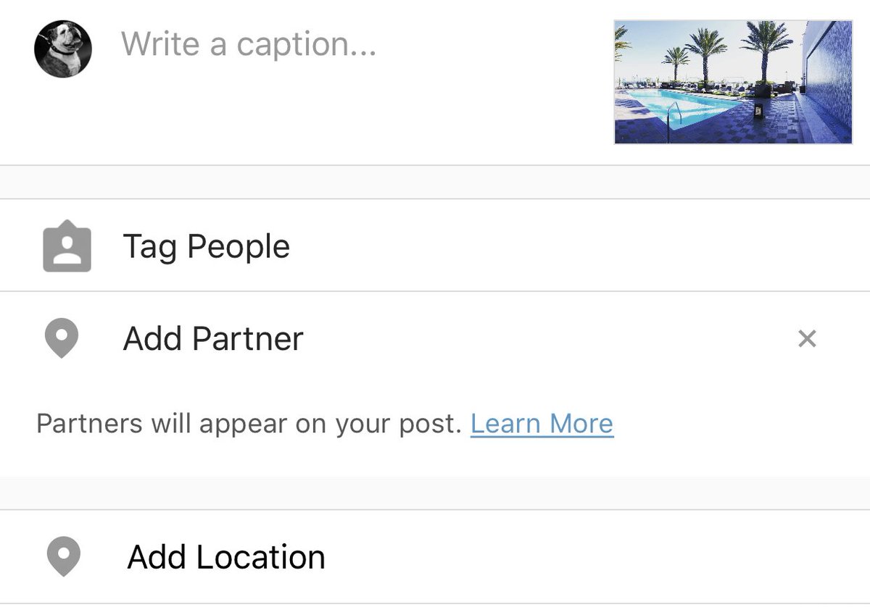
Task: Click blank area right of Add Location
Action: (x=594, y=557)
